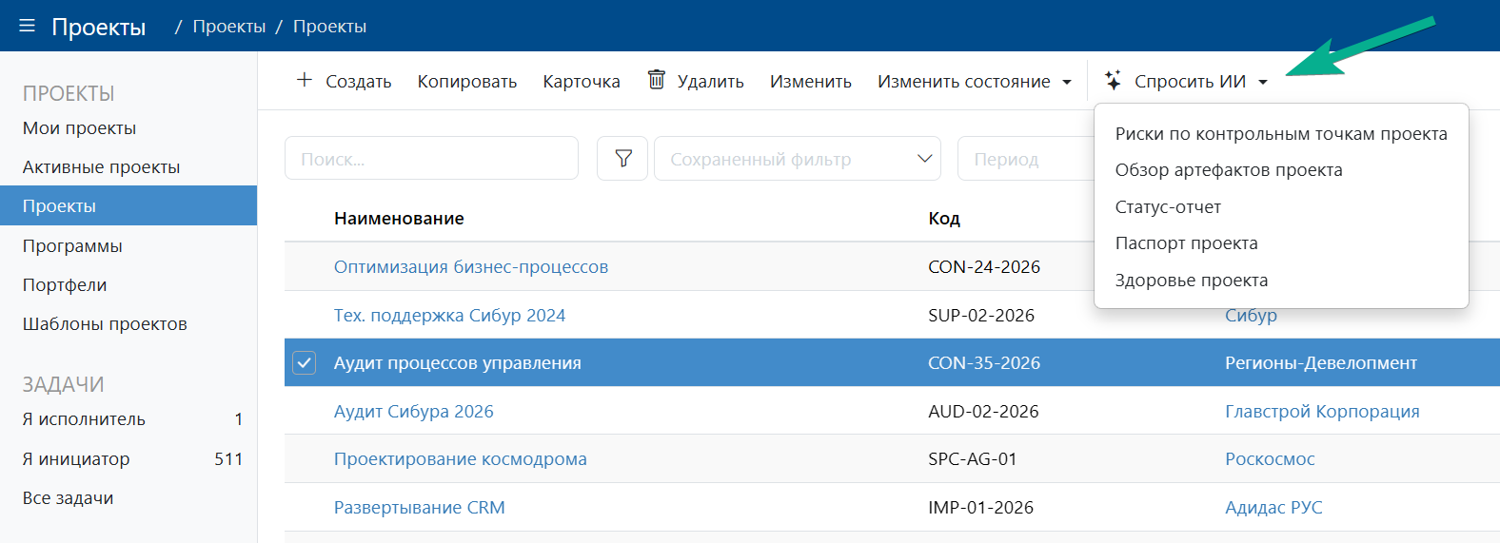Click the code AUD-02-2026 cell
Image resolution: width=1500 pixels, height=543 pixels.
pos(983,412)
